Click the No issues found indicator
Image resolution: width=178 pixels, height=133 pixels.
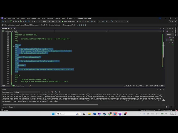click(18, 86)
